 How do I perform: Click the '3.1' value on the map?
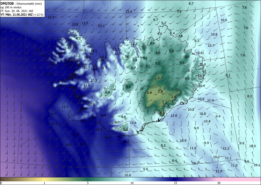point(162,113)
